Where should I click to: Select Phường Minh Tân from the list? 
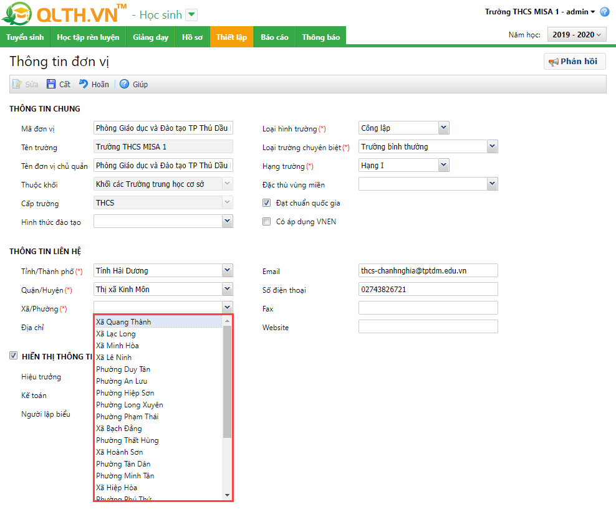pos(158,476)
